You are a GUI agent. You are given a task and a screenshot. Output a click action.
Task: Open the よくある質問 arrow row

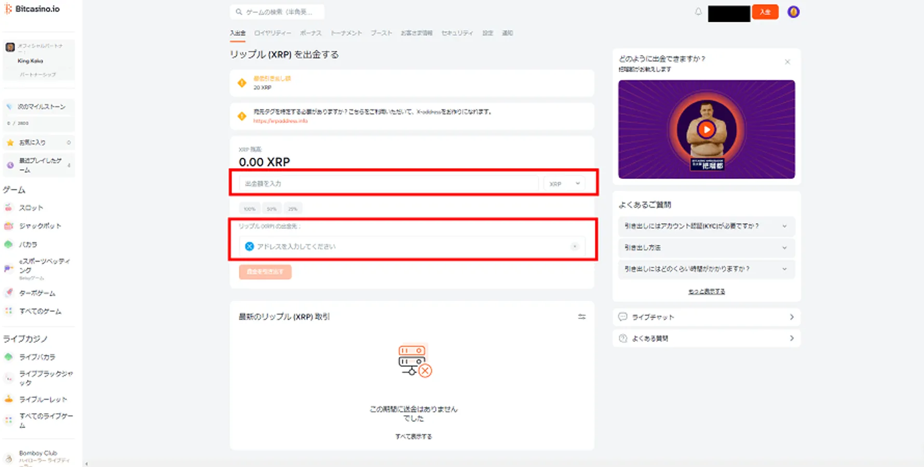[x=706, y=338]
